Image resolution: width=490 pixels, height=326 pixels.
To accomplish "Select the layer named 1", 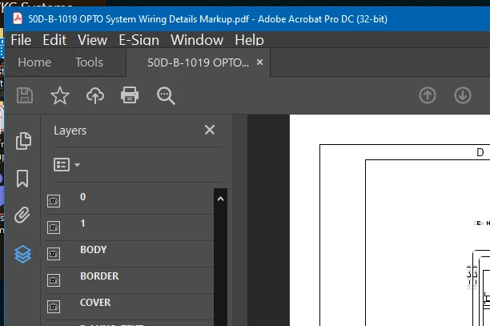I will click(x=82, y=223).
